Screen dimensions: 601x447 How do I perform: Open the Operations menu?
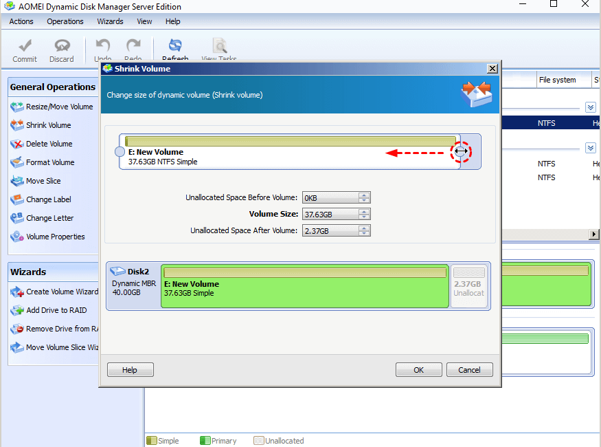65,21
